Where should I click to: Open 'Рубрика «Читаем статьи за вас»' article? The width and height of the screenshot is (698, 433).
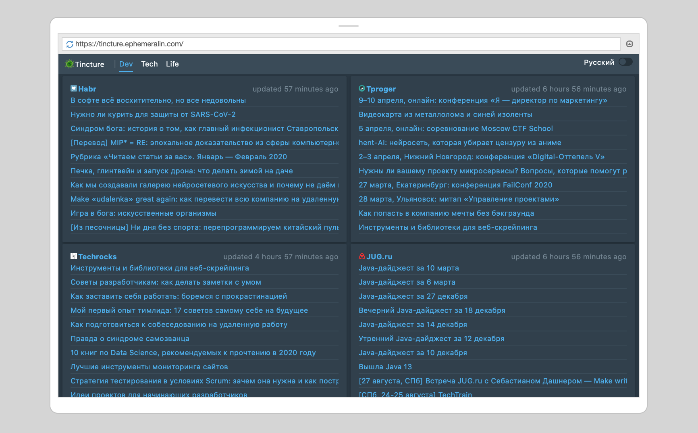[x=179, y=157]
